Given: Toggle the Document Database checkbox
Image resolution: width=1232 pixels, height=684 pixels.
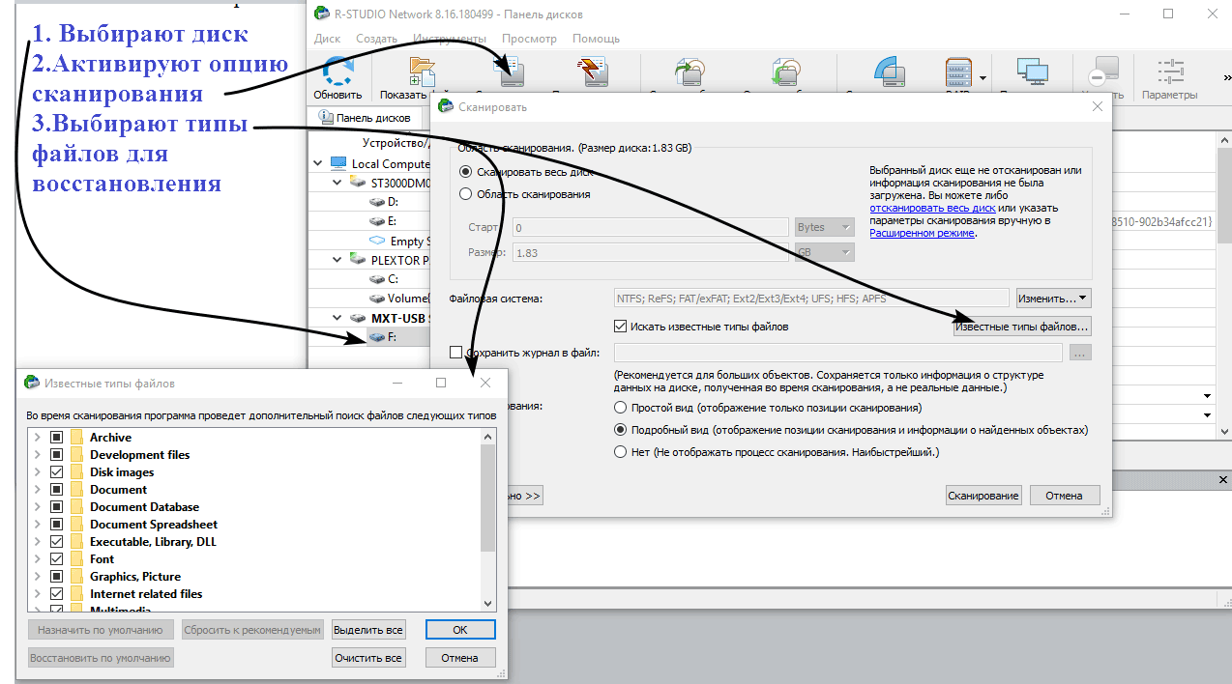Looking at the screenshot, I should (56, 507).
